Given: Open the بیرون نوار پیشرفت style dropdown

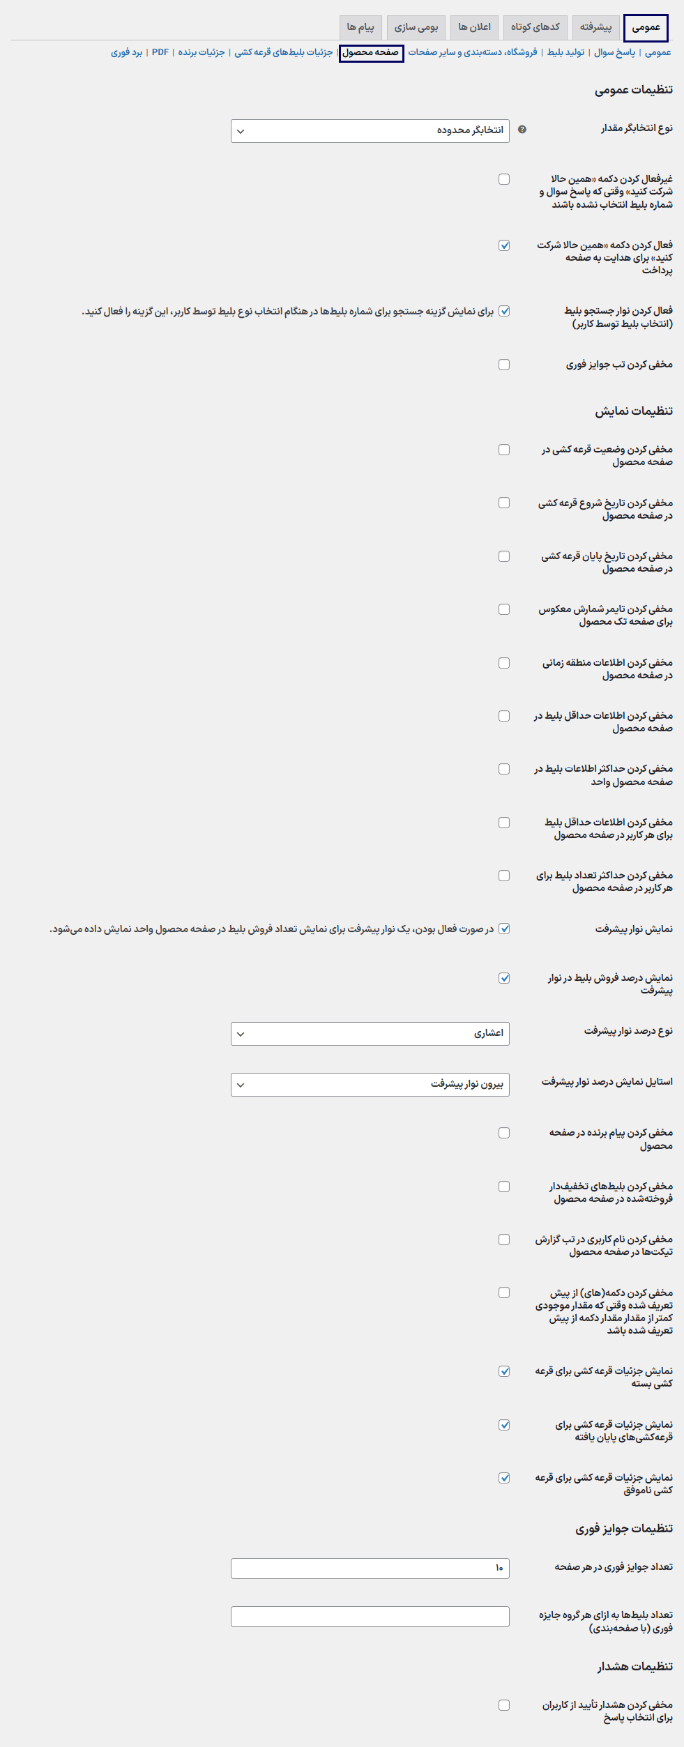Looking at the screenshot, I should (x=370, y=1085).
